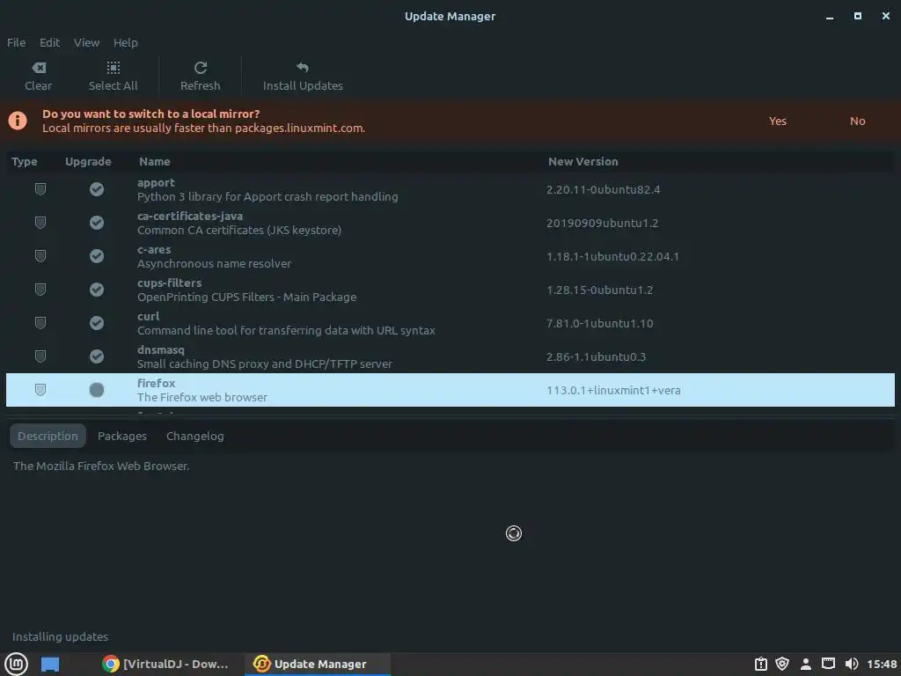Image resolution: width=901 pixels, height=676 pixels.
Task: Maximize the Update Manager window
Action: (x=857, y=16)
